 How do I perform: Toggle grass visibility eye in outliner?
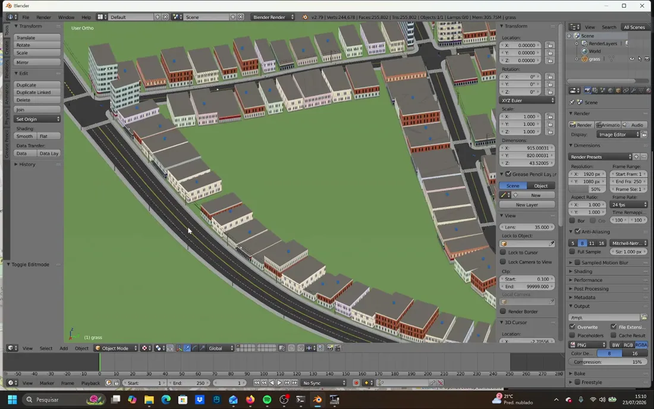click(631, 59)
